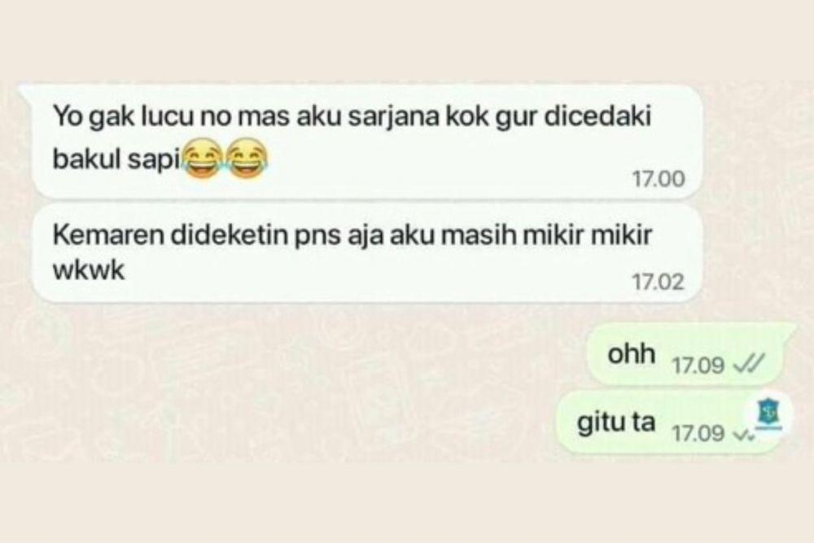Click the text 'bakul sapi'
The image size is (814, 543).
coord(116,160)
